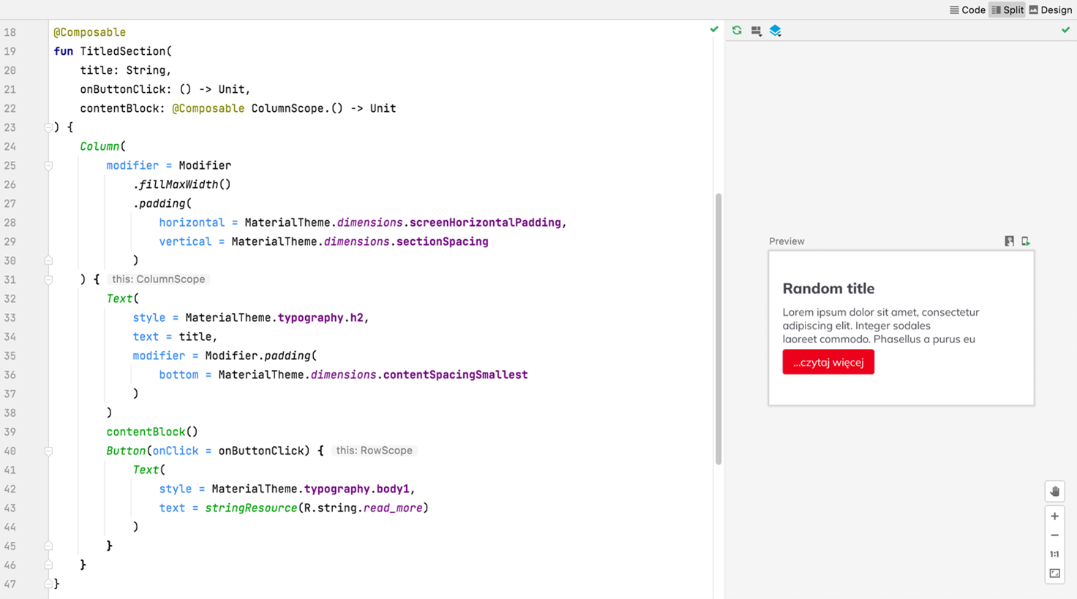Click the red '...czytaj więcej' preview button

tap(828, 362)
